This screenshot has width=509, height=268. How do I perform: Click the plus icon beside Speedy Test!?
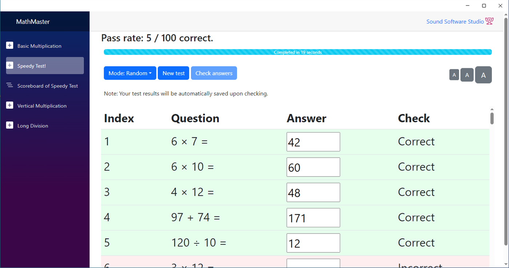point(9,65)
